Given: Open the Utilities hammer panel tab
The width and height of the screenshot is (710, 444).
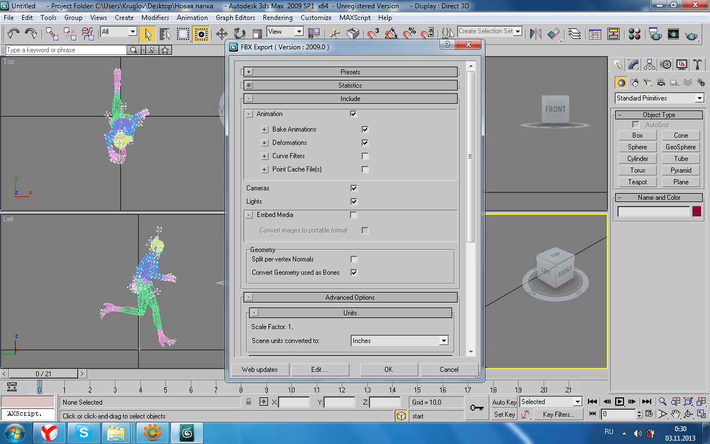Looking at the screenshot, I should [x=698, y=64].
